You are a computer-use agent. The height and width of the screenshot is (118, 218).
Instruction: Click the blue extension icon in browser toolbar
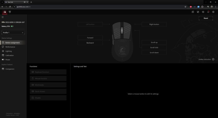point(198,7)
